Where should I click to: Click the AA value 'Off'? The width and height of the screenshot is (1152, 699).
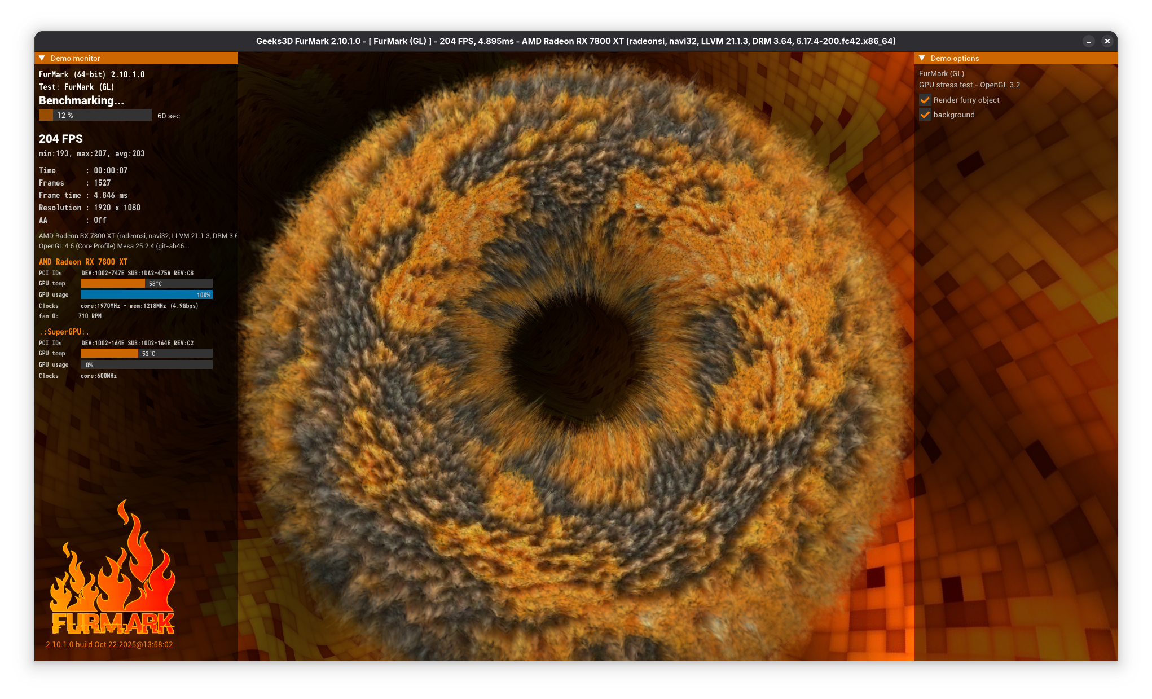(x=100, y=220)
